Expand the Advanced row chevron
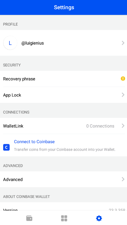Screen dimensions: 127x225 (123, 179)
